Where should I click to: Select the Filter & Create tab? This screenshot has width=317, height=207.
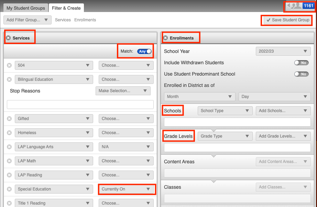(x=66, y=8)
